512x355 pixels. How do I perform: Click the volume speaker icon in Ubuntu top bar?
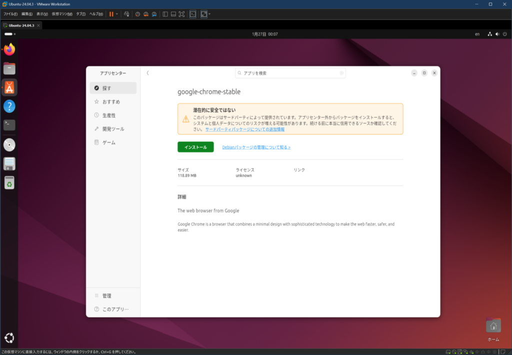pyautogui.click(x=497, y=34)
